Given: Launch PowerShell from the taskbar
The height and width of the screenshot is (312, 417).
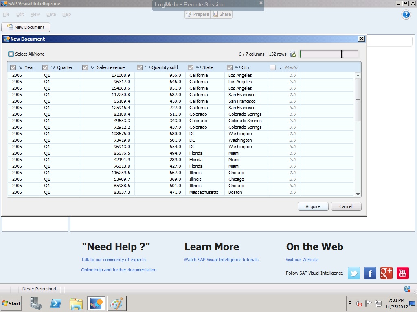Looking at the screenshot, I should [x=56, y=303].
